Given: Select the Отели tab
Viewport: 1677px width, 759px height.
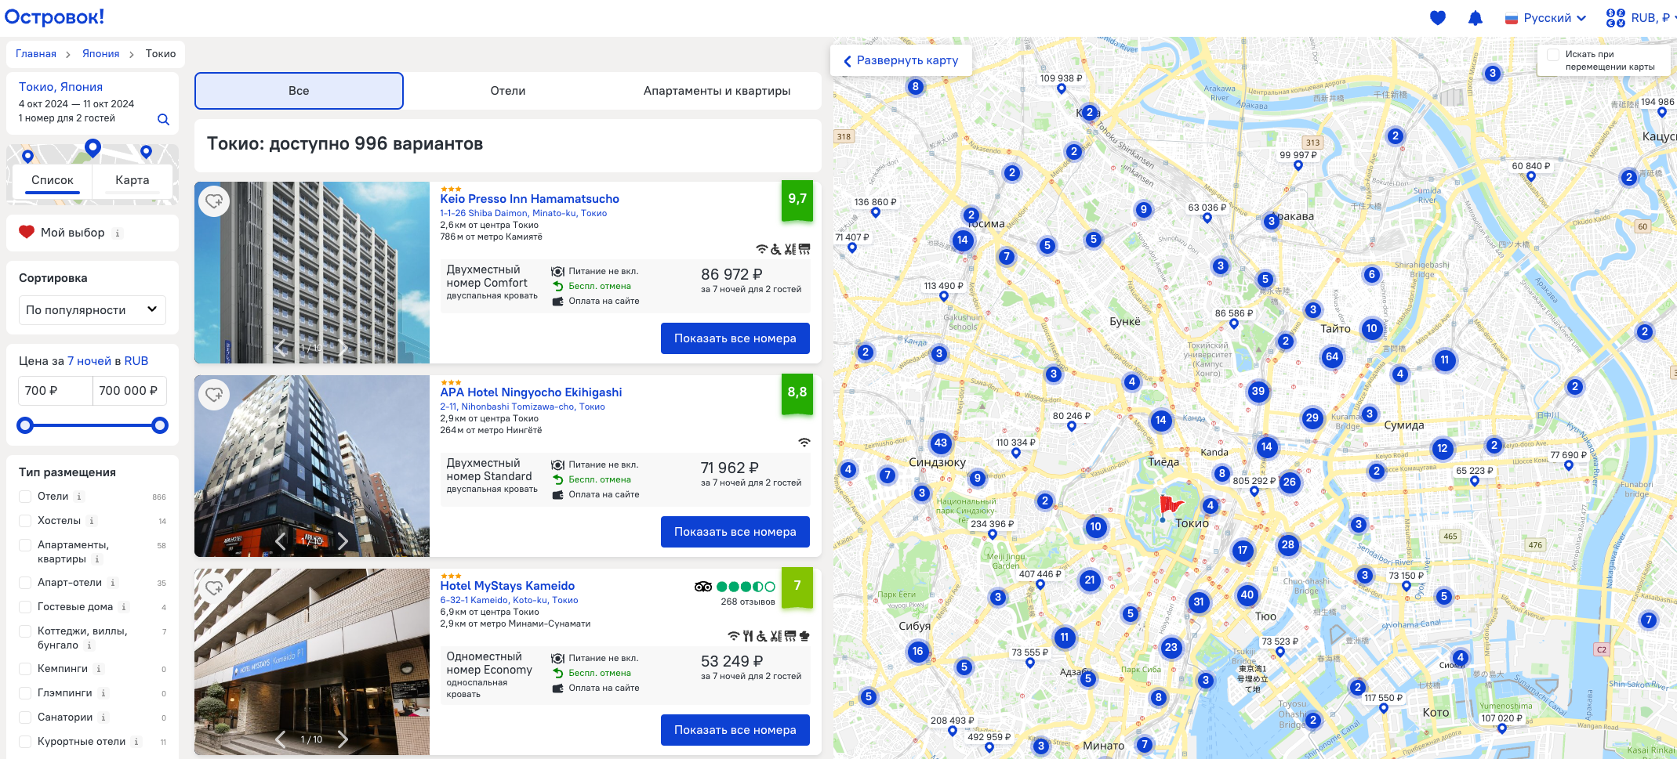Looking at the screenshot, I should 508,91.
